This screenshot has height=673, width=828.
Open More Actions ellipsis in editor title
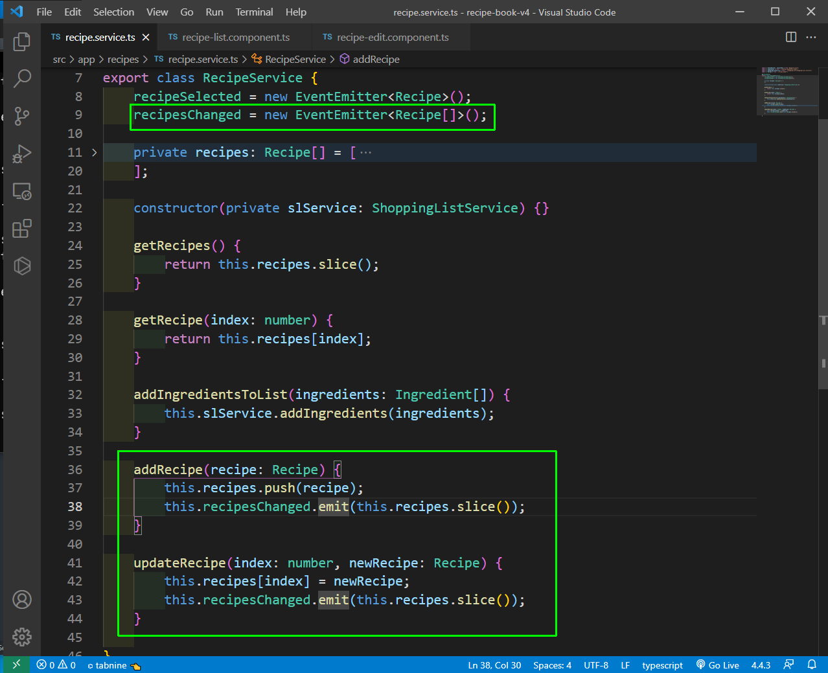click(x=811, y=37)
